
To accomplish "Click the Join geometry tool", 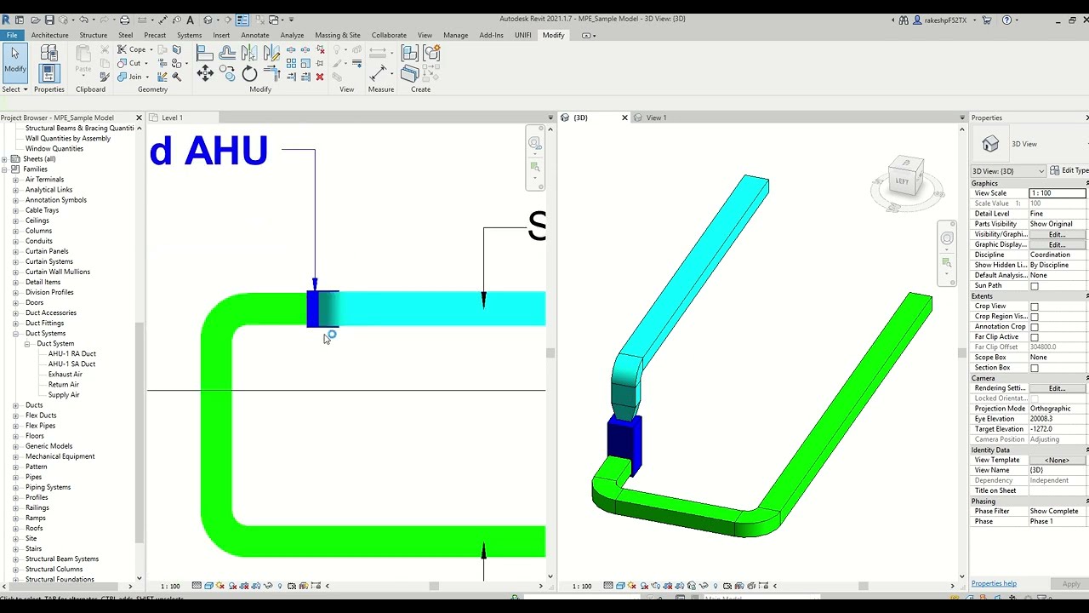I will point(122,77).
